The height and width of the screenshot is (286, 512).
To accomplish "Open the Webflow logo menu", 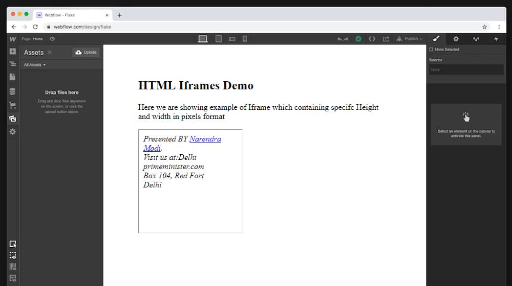I will click(12, 39).
